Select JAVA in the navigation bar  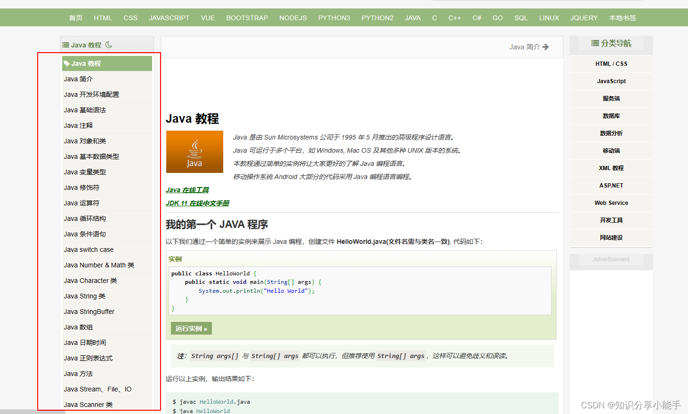(413, 18)
